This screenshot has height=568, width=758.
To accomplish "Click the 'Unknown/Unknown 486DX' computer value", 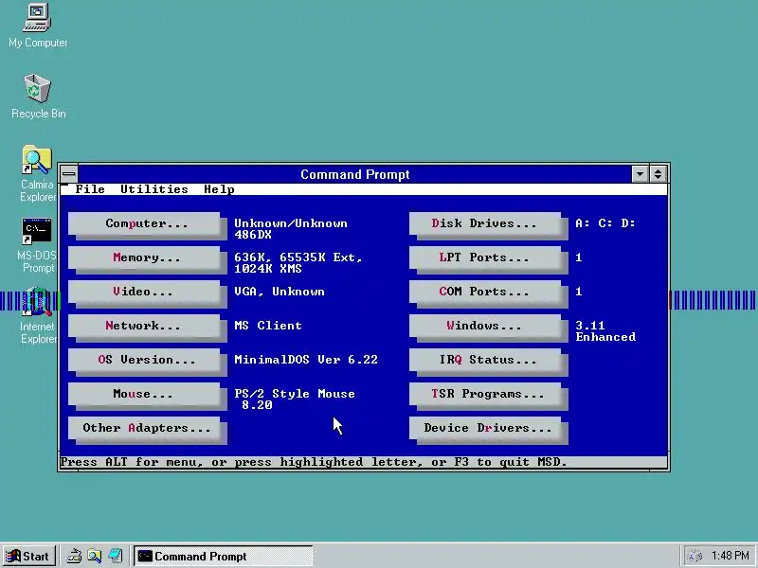I will click(x=291, y=229).
